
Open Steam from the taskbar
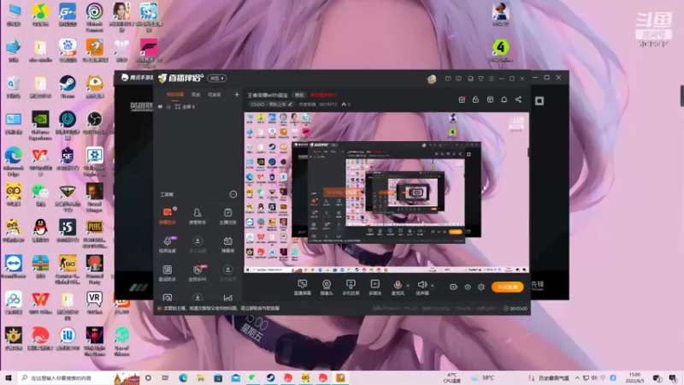pos(270,377)
